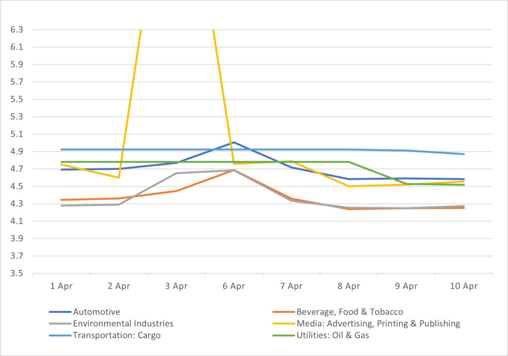Select the Media: Advertising, Printing & Publishing legend
508x356 pixels.
click(x=378, y=324)
